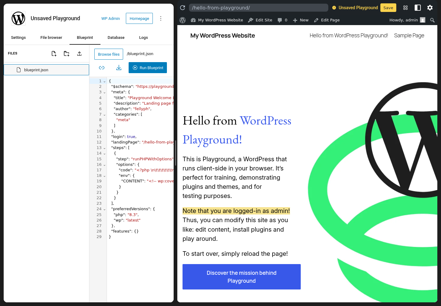Screen dimensions: 441x306
Task: Copy blueprint link with chain icon
Action: (102, 68)
